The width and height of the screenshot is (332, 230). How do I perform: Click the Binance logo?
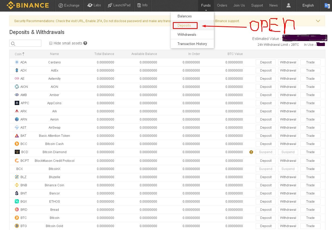point(28,5)
